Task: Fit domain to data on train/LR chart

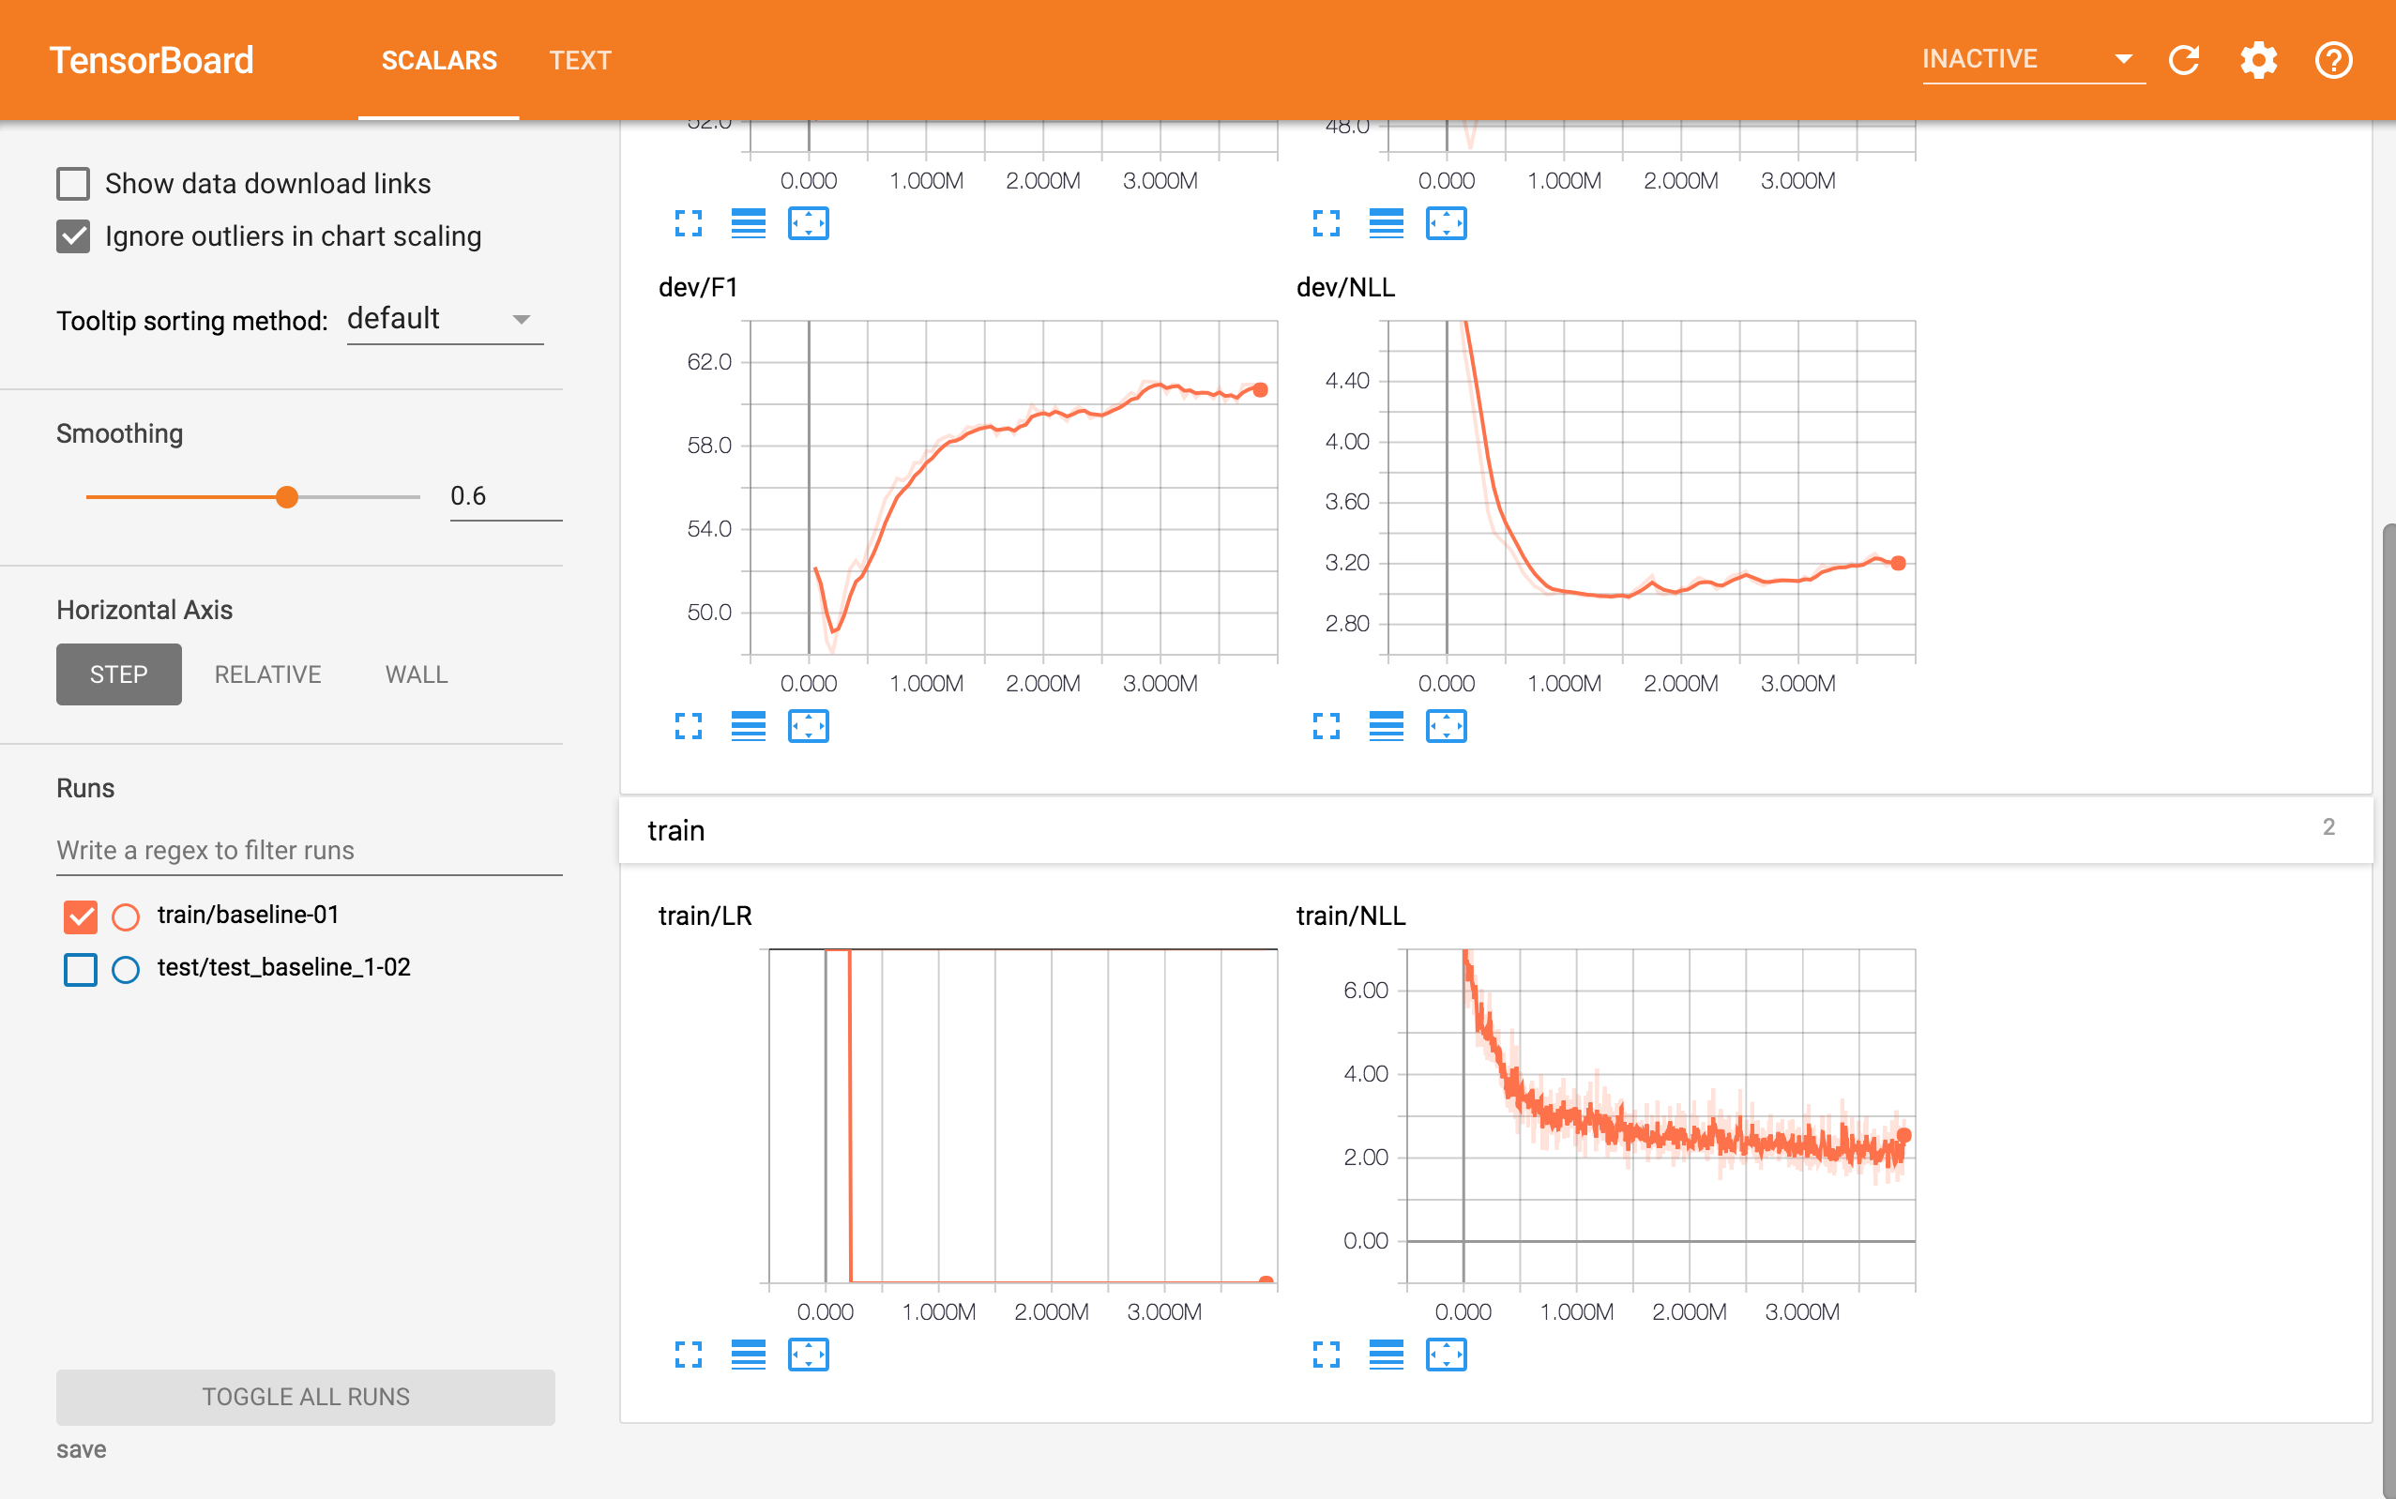Action: pyautogui.click(x=808, y=1355)
